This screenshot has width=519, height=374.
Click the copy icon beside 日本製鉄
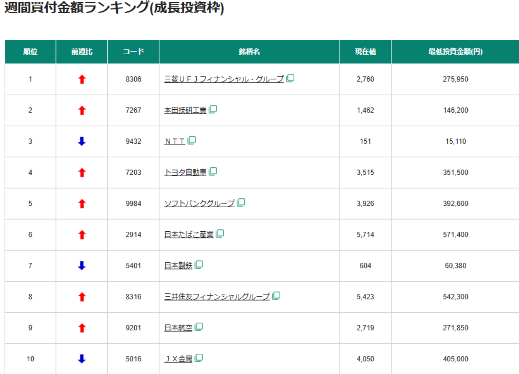coord(199,265)
